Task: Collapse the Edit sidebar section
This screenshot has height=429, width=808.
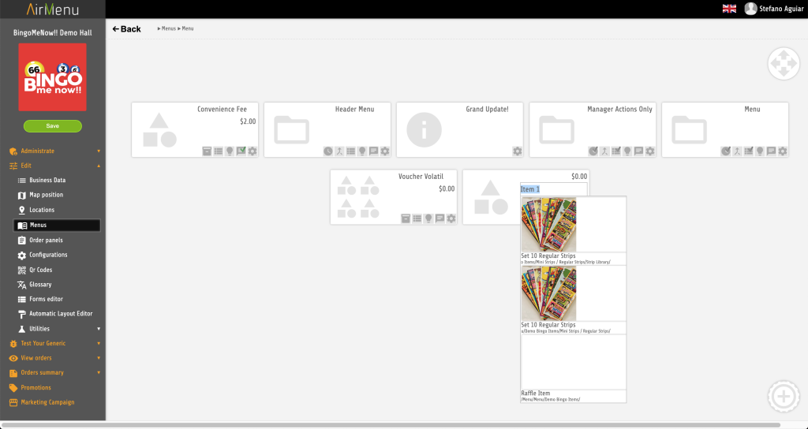Action: click(53, 166)
